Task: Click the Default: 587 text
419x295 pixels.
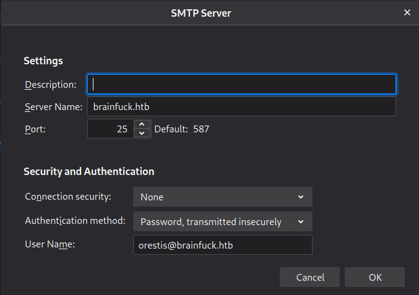Action: pos(182,129)
